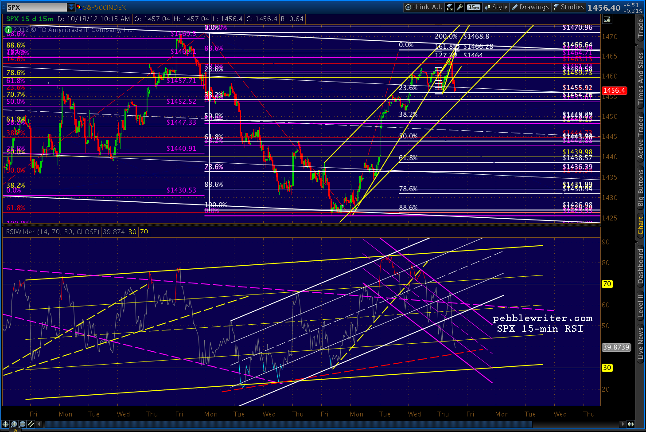Click the SPX 15 d 15m chart label
This screenshot has height=432, width=646.
[30, 19]
